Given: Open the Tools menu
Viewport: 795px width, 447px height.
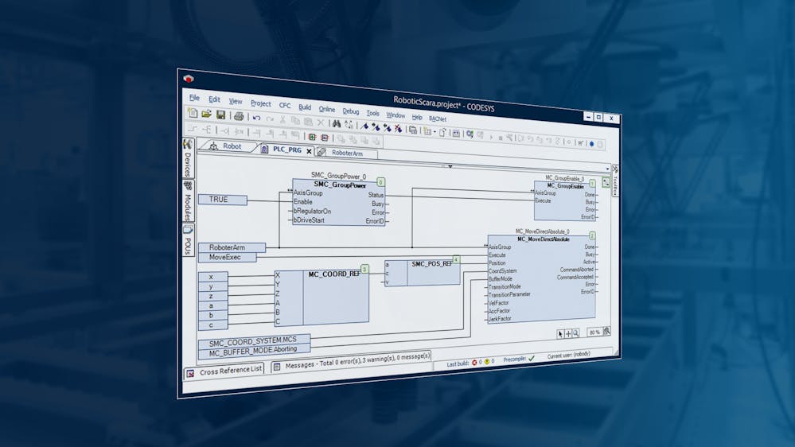Looking at the screenshot, I should (x=372, y=113).
